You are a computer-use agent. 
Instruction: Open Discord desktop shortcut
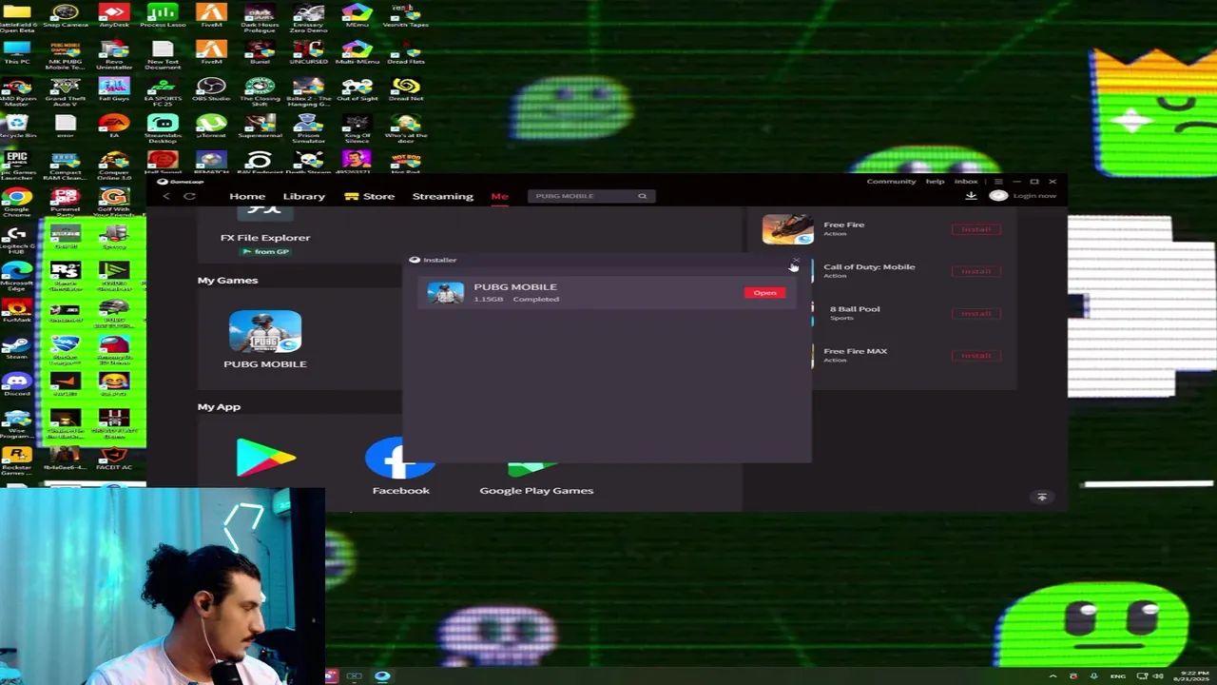pos(16,385)
